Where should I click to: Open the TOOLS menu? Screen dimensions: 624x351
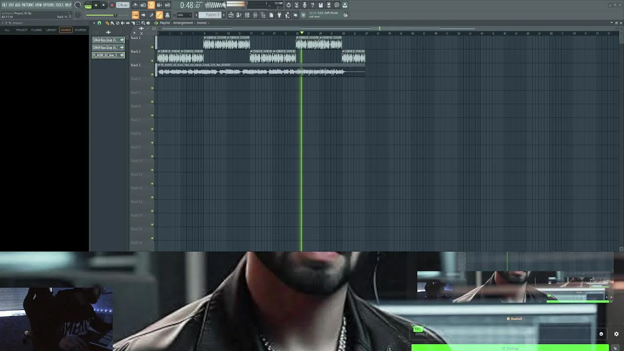59,5
